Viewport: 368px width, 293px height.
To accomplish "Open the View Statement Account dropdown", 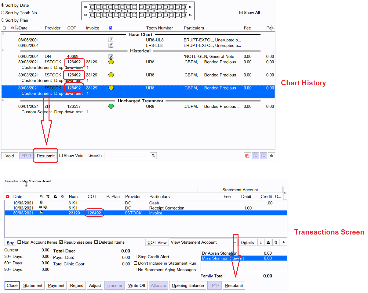I will point(235,242).
